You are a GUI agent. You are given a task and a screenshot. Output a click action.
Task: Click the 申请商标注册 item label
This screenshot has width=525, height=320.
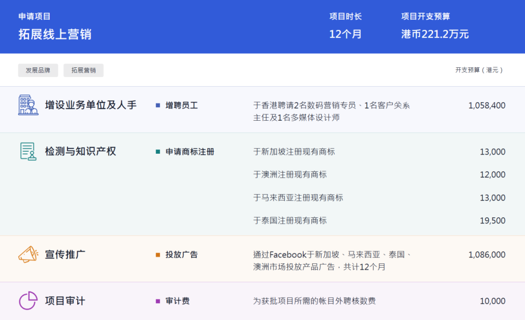[x=190, y=152]
